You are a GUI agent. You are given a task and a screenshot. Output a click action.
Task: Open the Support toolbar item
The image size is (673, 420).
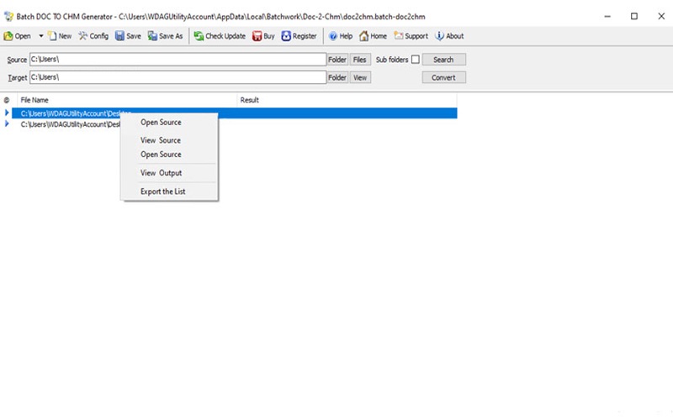click(x=411, y=36)
